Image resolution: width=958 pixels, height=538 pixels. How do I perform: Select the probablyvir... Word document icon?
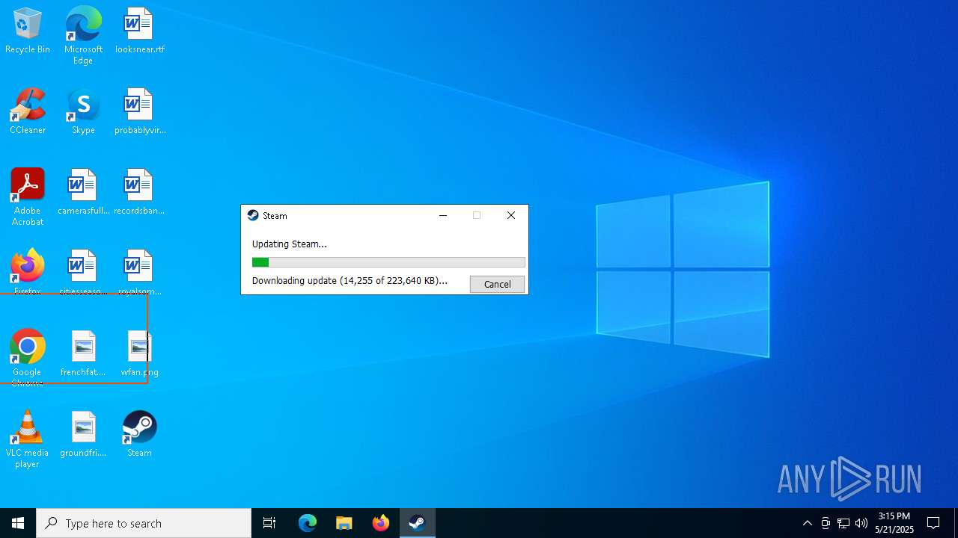[x=139, y=112]
